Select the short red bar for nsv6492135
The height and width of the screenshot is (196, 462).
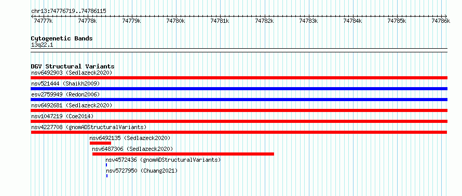tap(101, 143)
